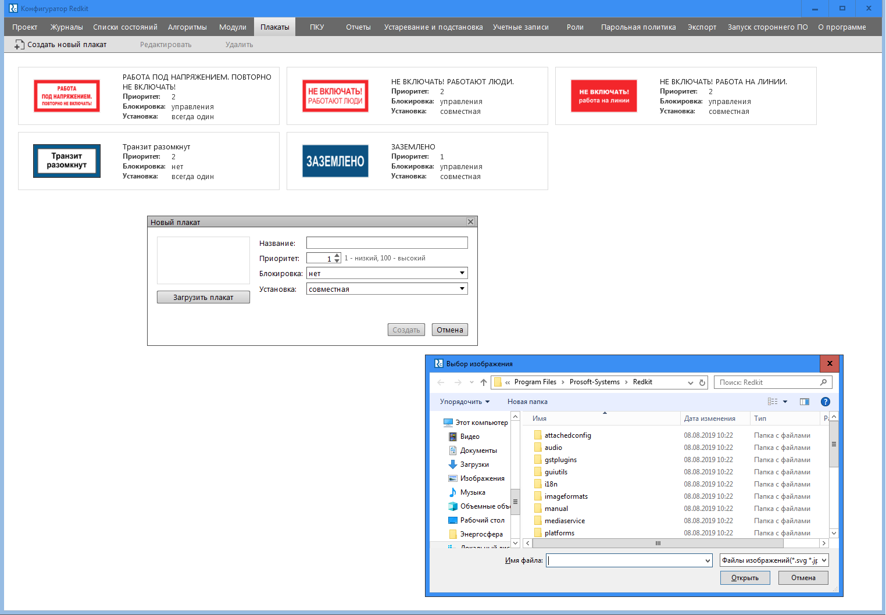
Task: Open the Учетные записи menu
Action: (521, 27)
